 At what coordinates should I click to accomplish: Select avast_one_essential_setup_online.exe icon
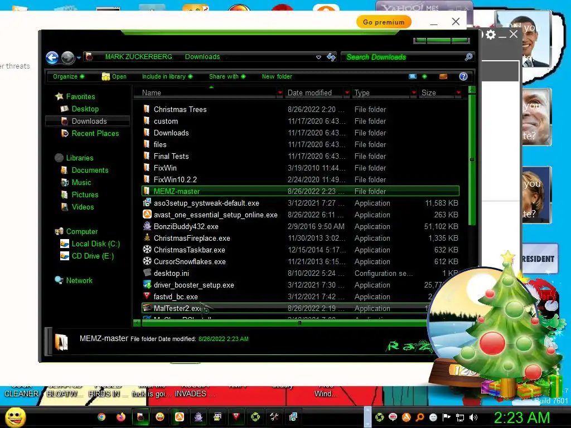tap(147, 215)
